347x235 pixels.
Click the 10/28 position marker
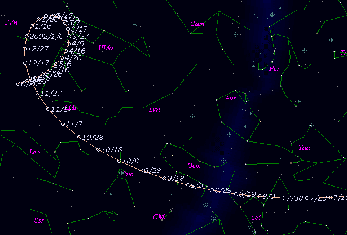click(x=80, y=137)
